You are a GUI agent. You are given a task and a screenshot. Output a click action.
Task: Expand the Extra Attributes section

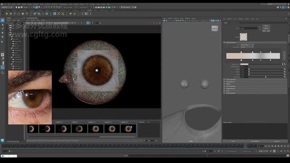coord(255,93)
